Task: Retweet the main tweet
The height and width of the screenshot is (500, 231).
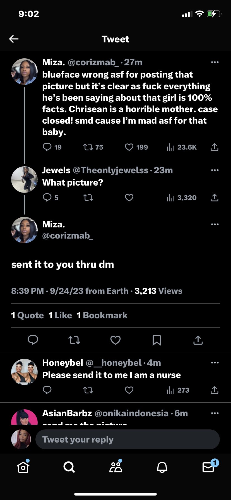Action: tap(74, 340)
